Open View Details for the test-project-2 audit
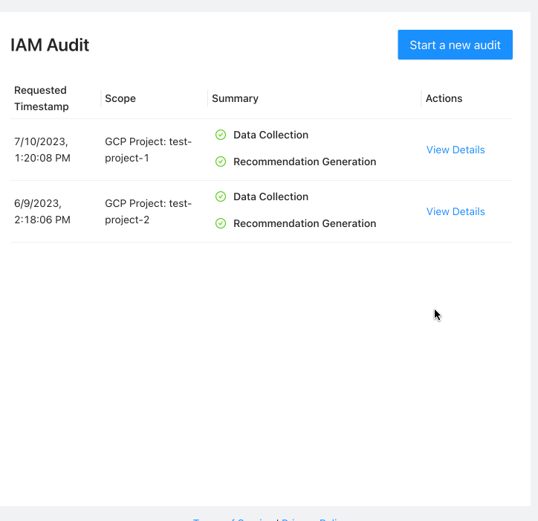This screenshot has height=521, width=538. (455, 211)
